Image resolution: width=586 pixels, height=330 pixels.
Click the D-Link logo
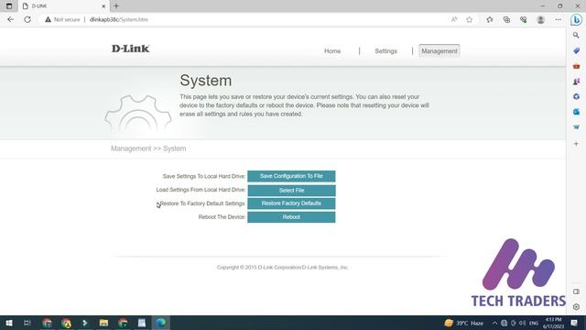pos(130,49)
